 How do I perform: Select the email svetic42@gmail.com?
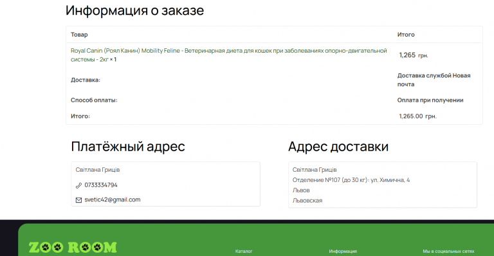[x=113, y=199]
